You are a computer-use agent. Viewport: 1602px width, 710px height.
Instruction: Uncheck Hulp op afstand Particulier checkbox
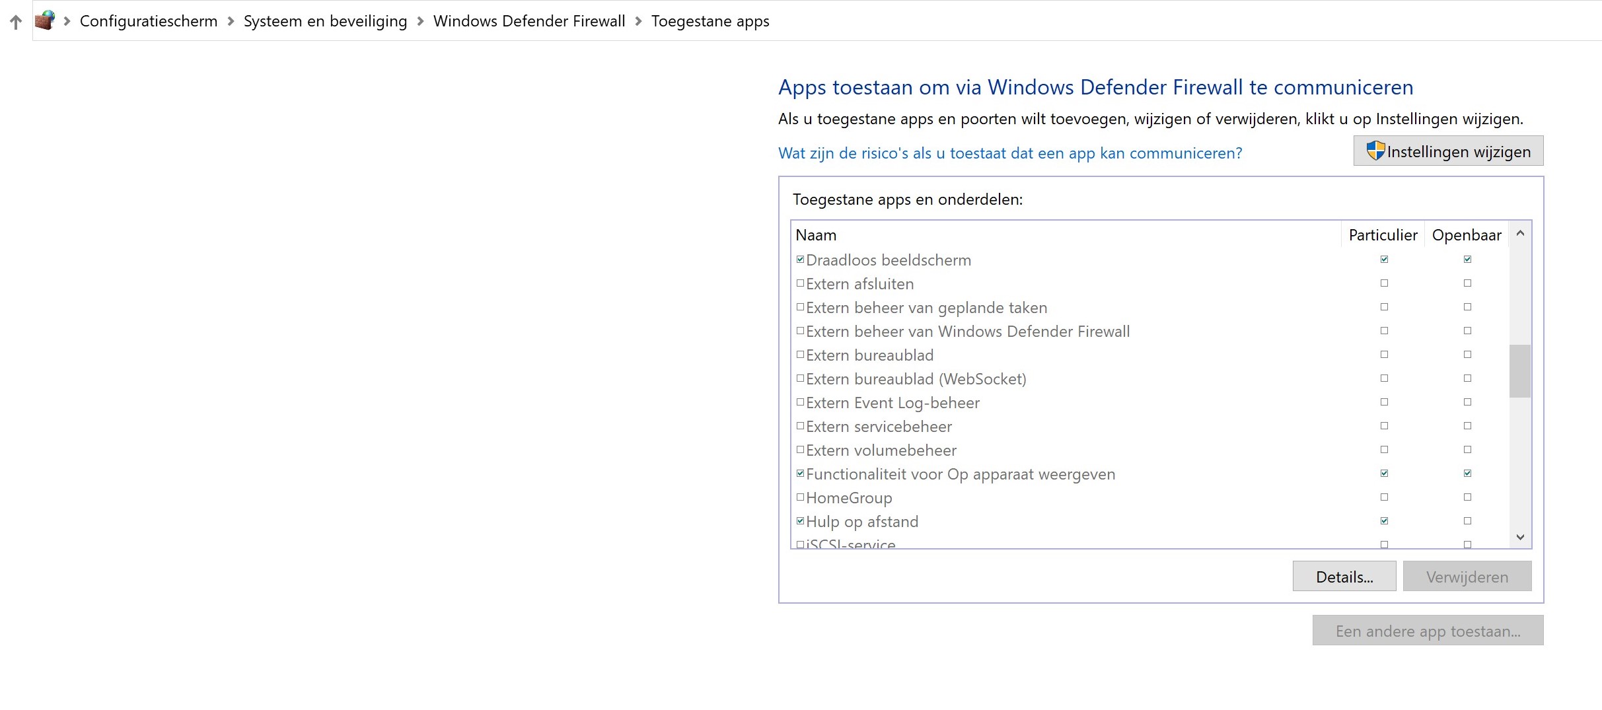1384,521
